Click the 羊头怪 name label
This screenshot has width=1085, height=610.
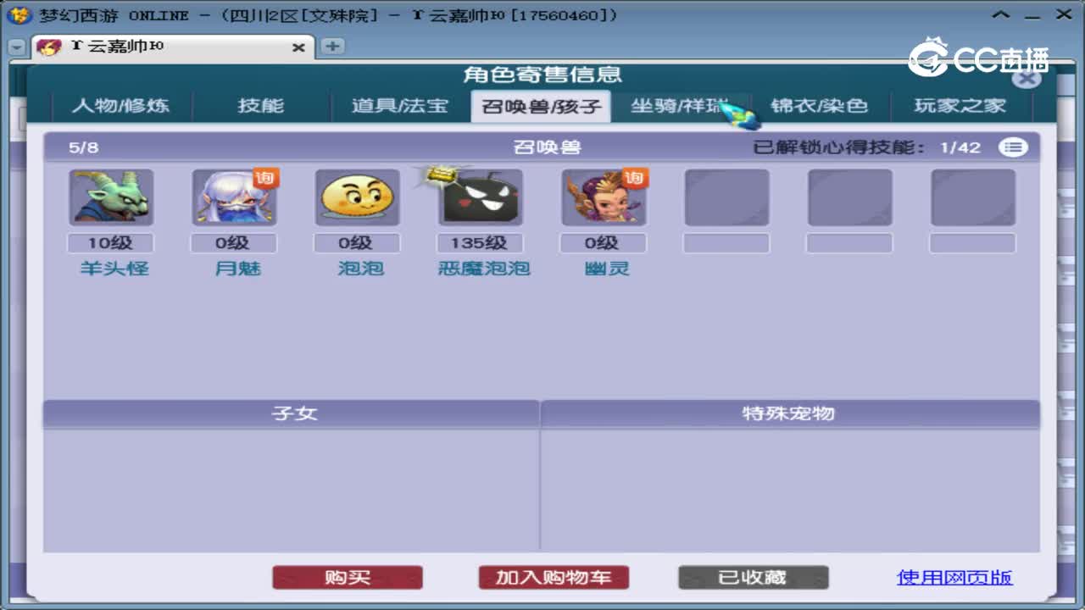(x=114, y=269)
